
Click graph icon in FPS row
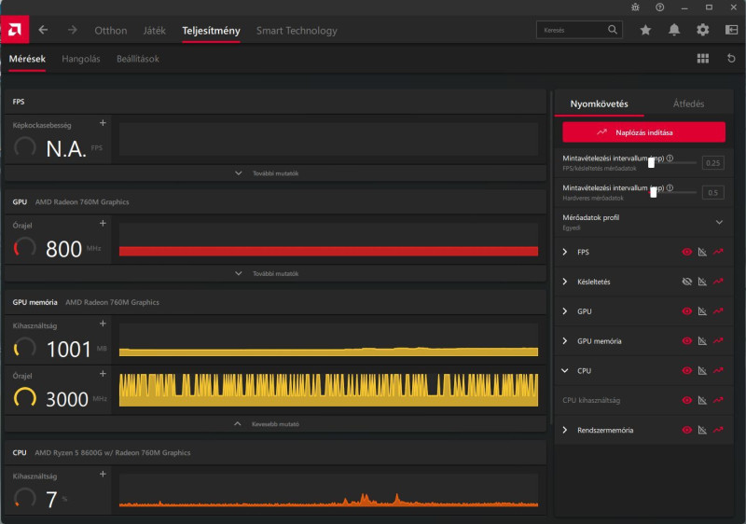coord(702,252)
